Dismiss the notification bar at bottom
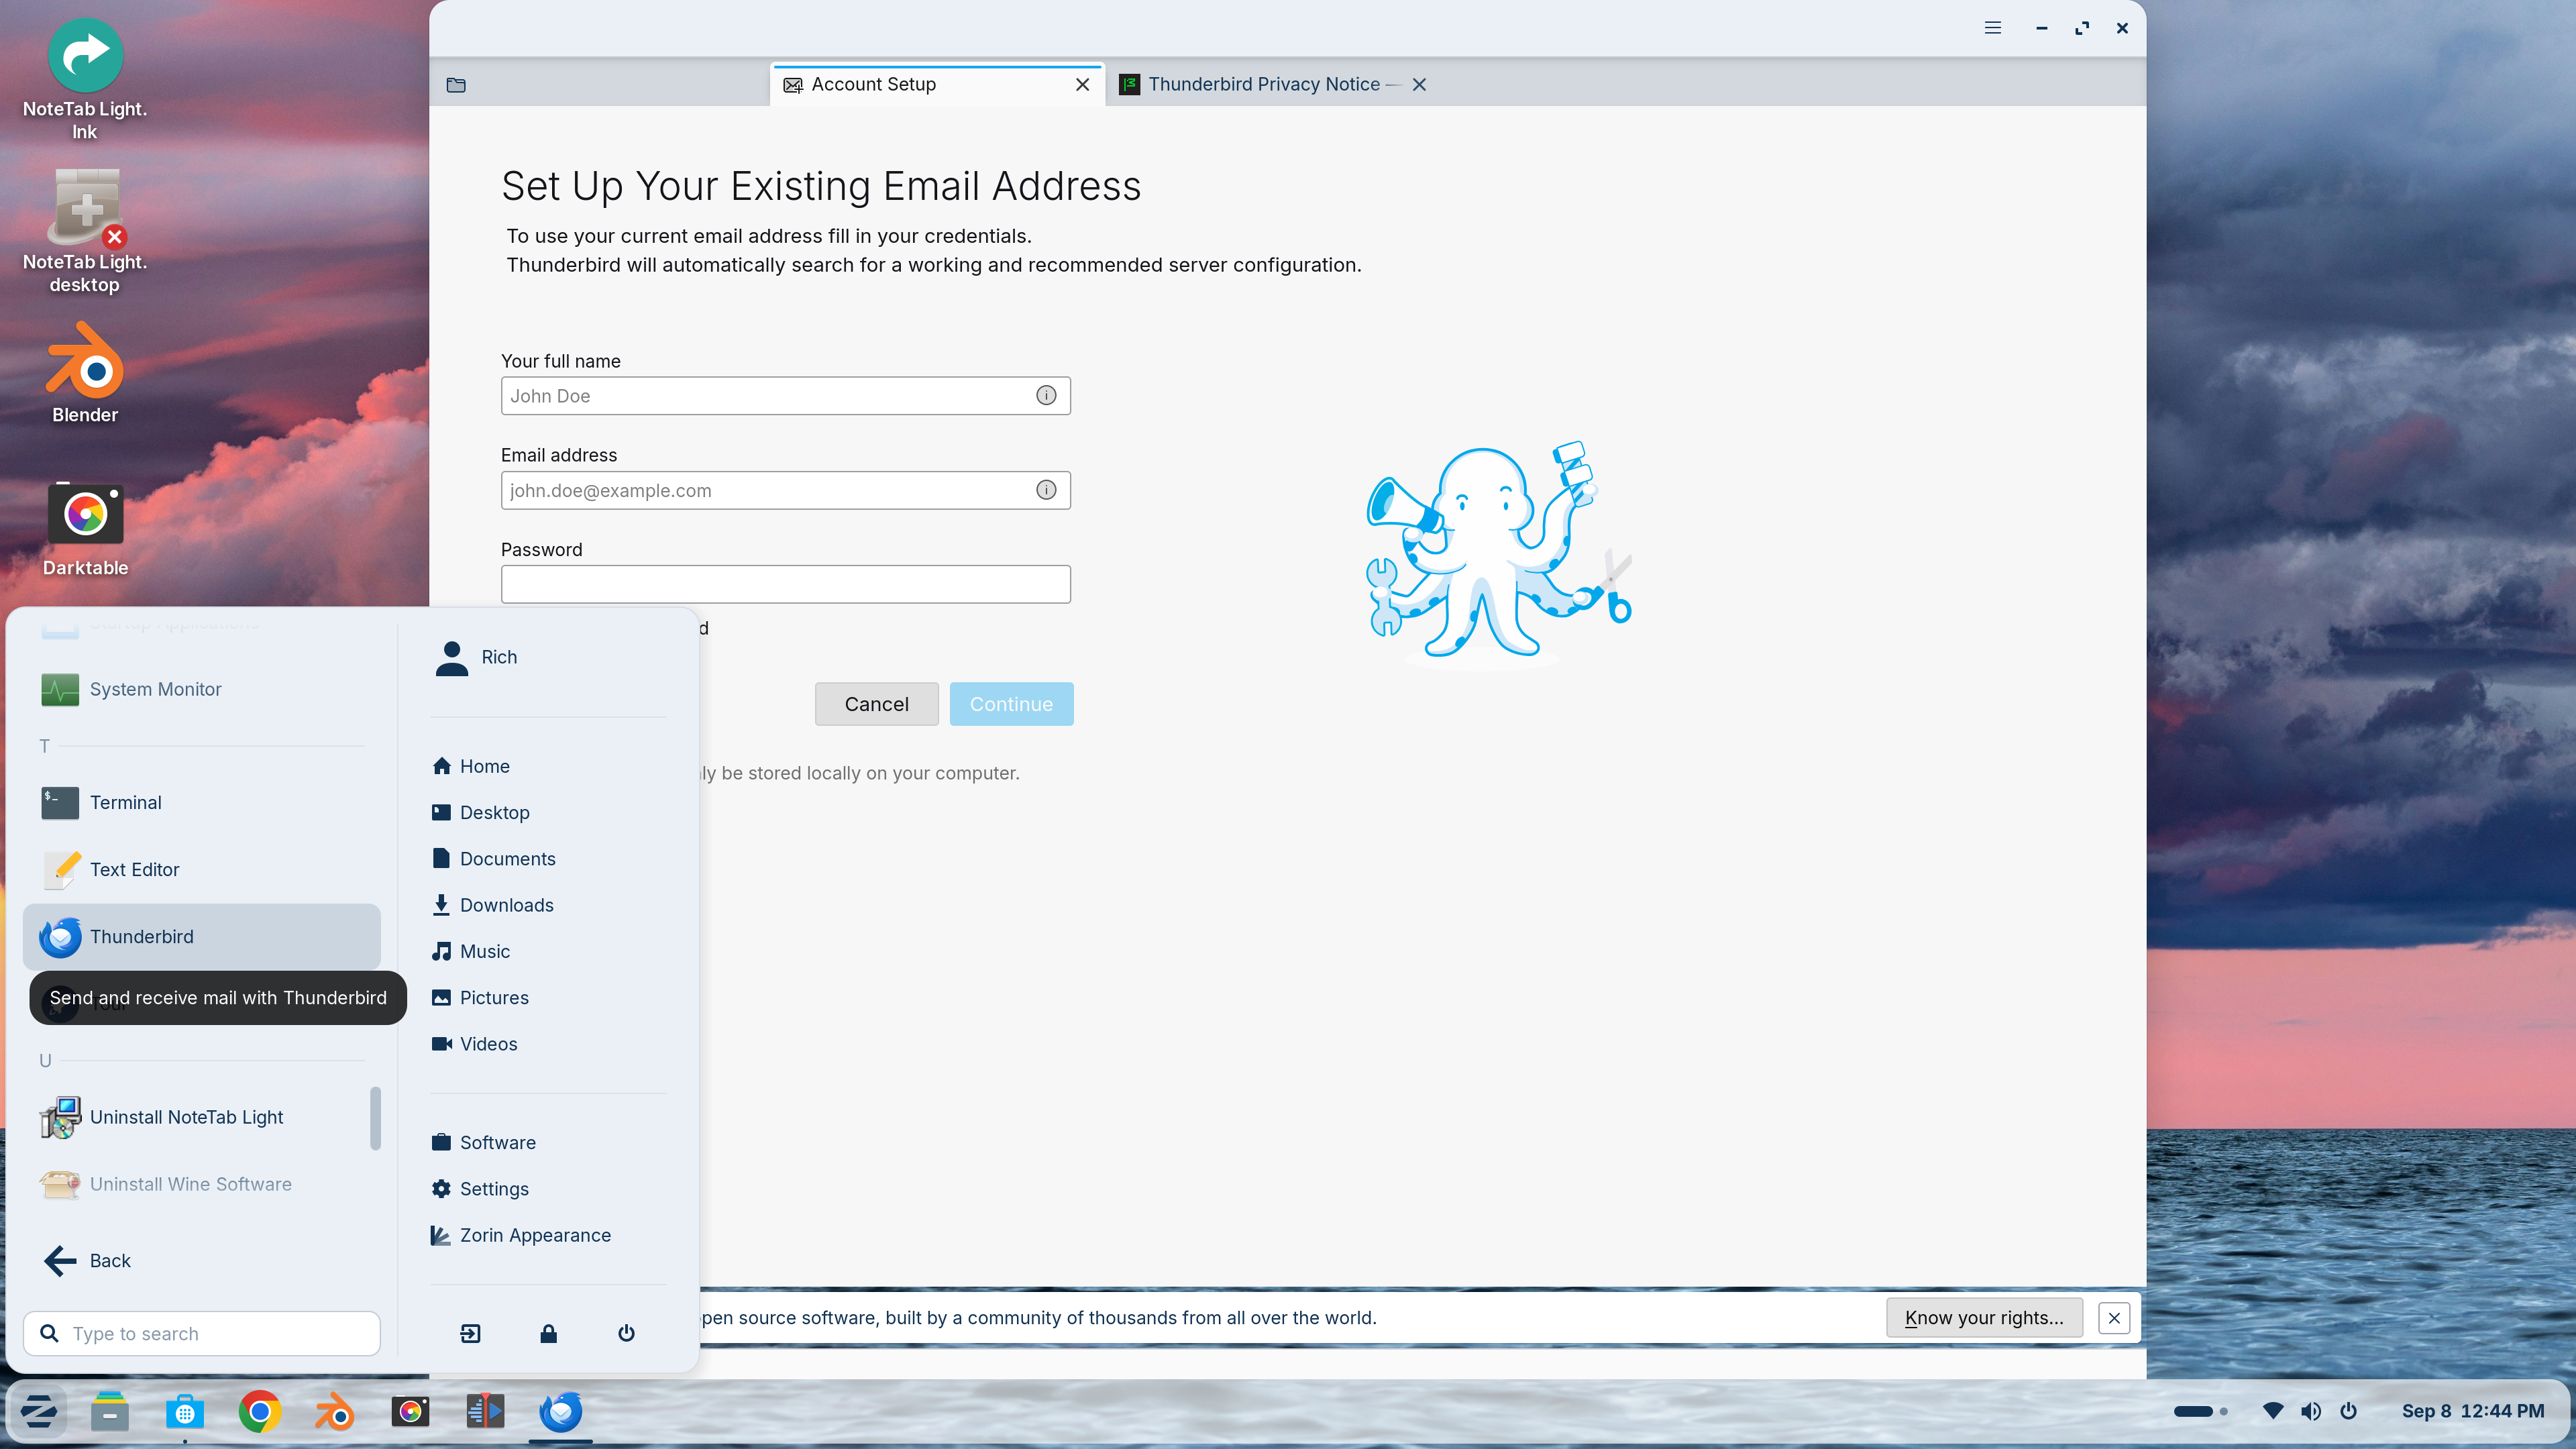The image size is (2576, 1449). point(2114,1318)
